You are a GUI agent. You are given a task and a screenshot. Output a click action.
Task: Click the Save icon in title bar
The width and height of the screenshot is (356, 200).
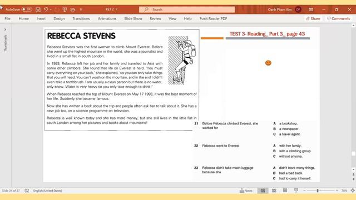tap(38, 9)
